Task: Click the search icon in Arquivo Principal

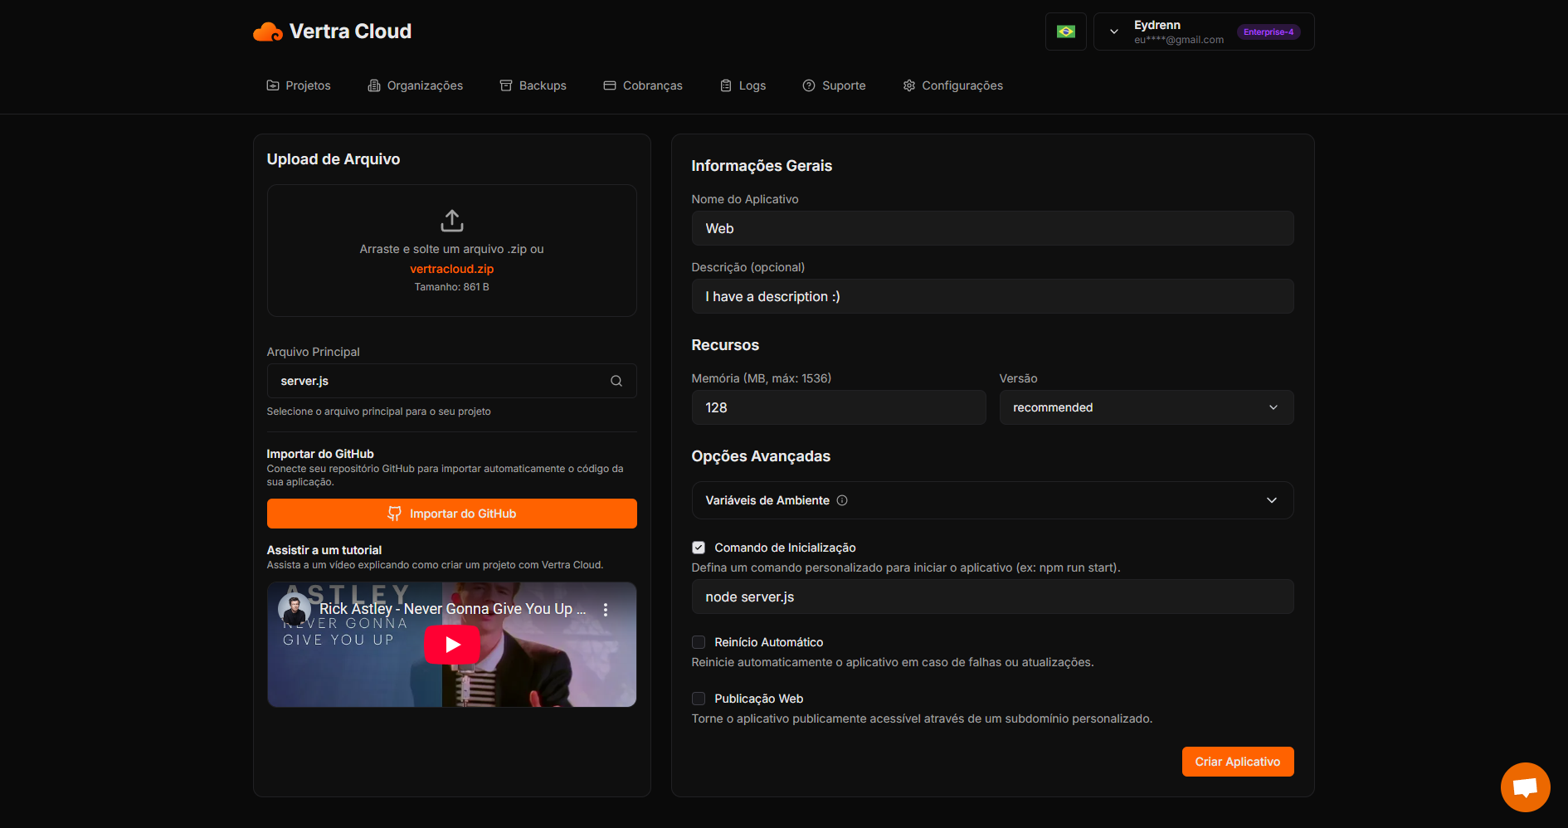Action: 616,381
